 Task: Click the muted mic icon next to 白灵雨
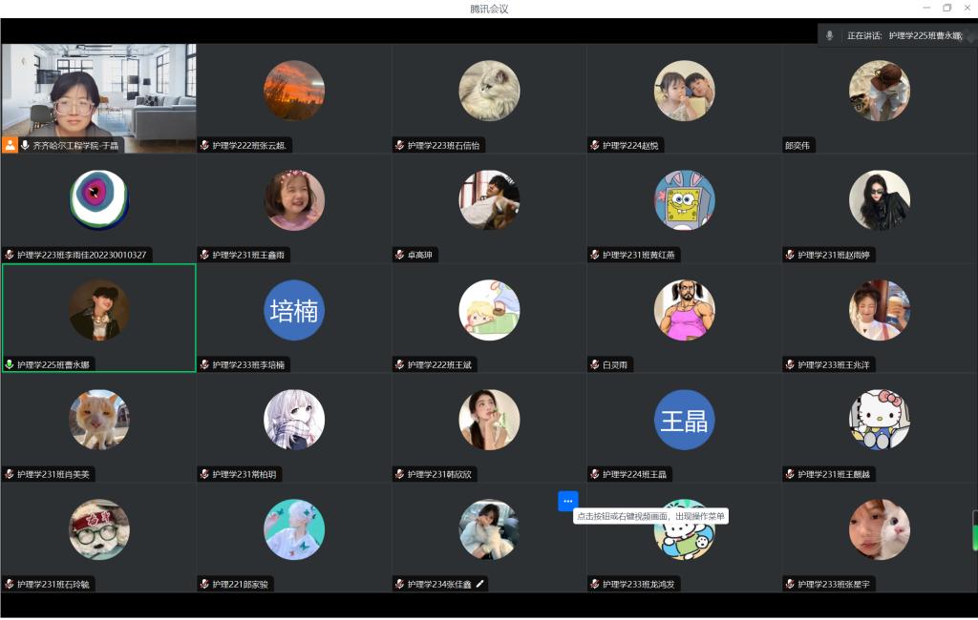pyautogui.click(x=594, y=364)
